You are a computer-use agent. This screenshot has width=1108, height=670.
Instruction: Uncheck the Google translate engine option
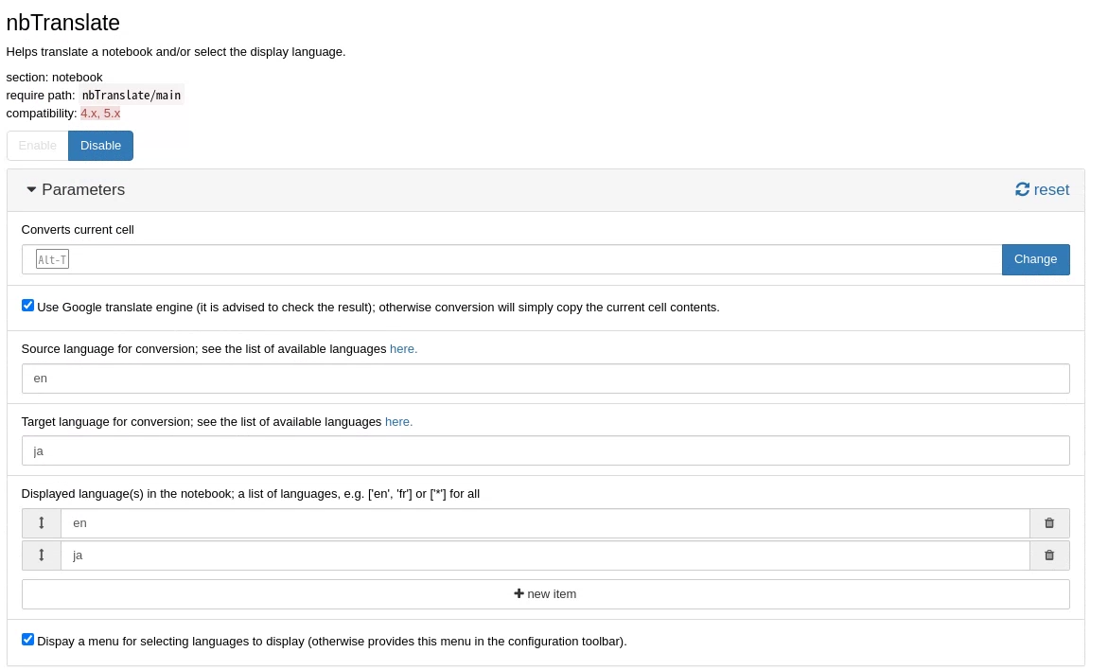[27, 305]
